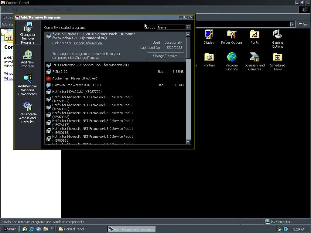This screenshot has height=233, width=311.
Task: Open Printers folder in Control Panel
Action: point(209,60)
